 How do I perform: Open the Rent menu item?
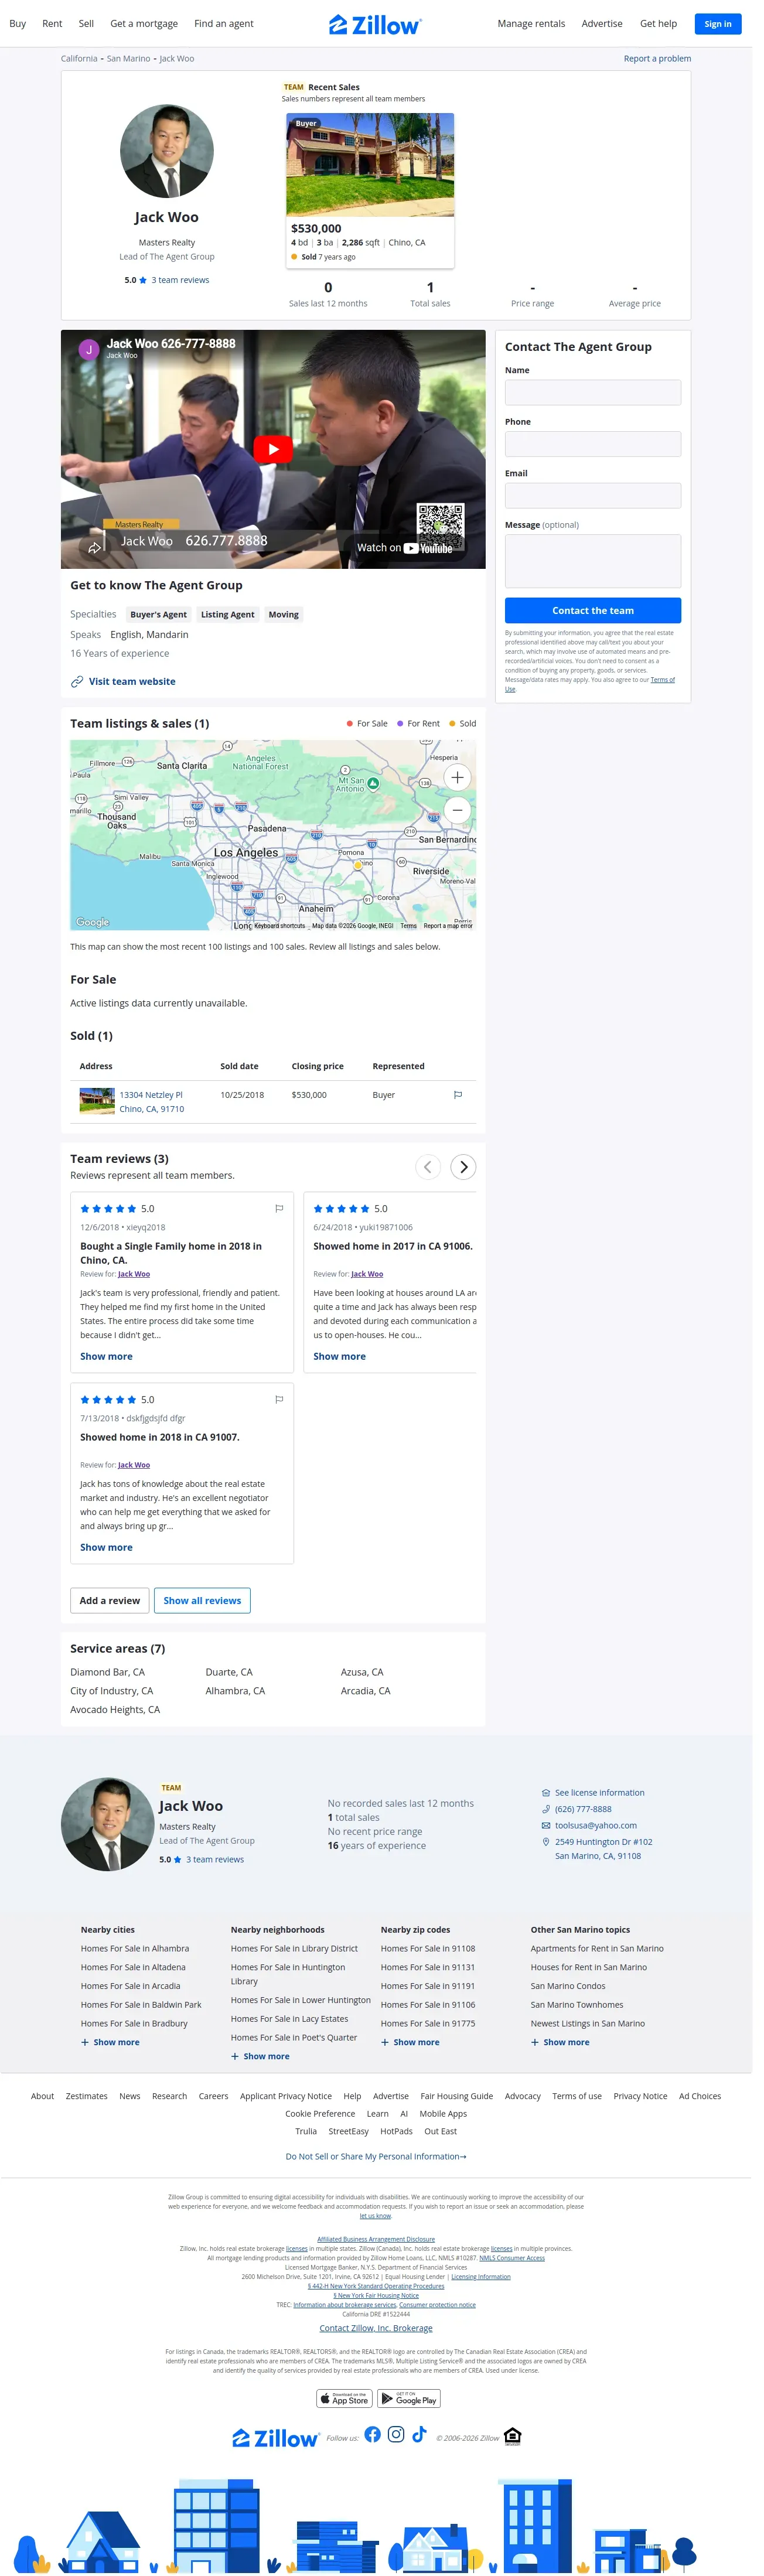[x=52, y=23]
